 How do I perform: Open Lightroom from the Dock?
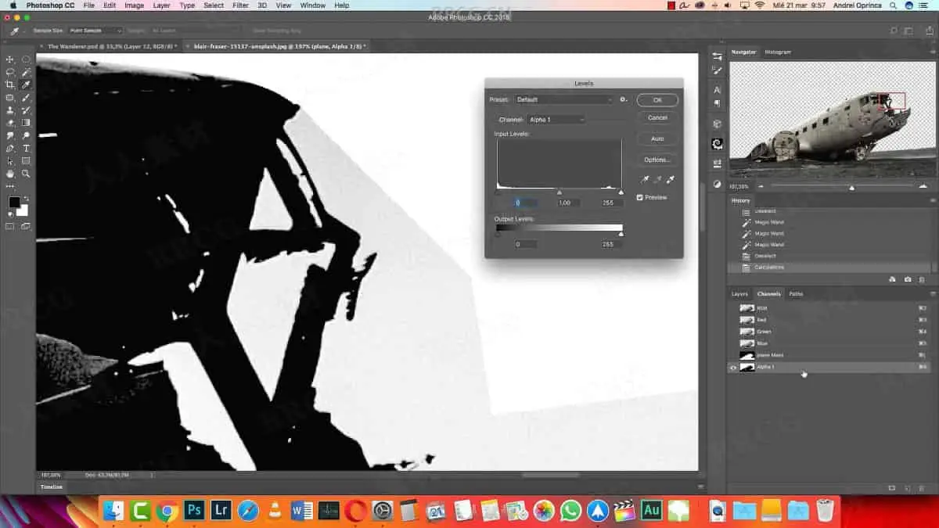click(x=221, y=511)
